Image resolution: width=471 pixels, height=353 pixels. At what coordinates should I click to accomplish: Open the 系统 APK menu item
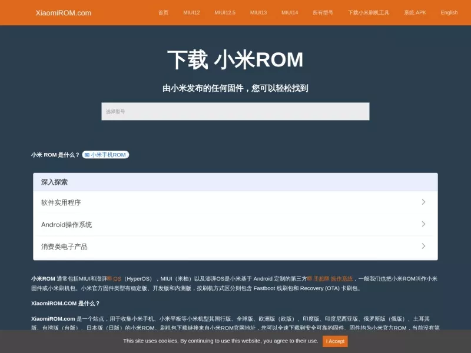click(415, 12)
